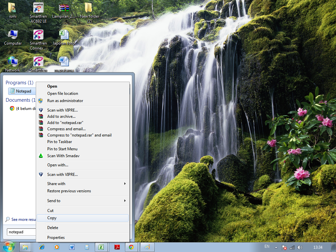Viewport: 336px width, 252px height.
Task: Open Calculator from the taskbar
Action: coord(87,247)
